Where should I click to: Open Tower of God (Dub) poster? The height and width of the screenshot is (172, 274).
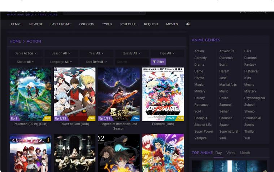(75, 94)
